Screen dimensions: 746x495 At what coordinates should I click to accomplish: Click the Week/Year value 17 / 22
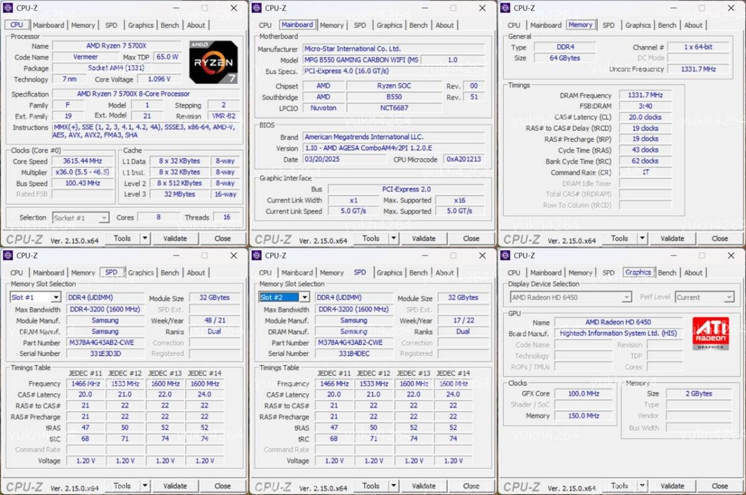pyautogui.click(x=464, y=320)
